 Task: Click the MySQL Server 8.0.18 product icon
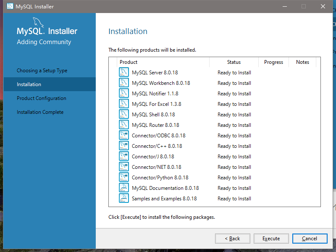[124, 72]
